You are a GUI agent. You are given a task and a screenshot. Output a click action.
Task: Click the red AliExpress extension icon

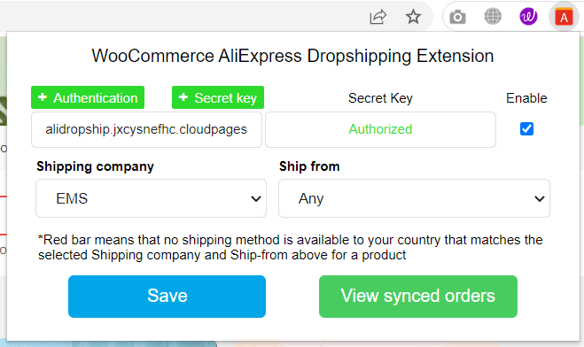(x=564, y=17)
